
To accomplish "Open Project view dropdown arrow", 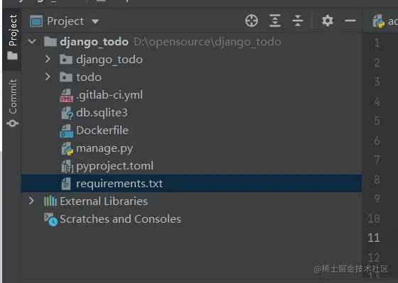I will [x=95, y=21].
